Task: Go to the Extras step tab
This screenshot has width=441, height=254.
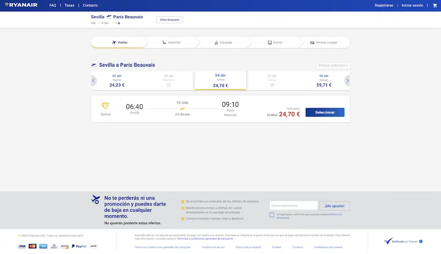Action: (x=275, y=42)
